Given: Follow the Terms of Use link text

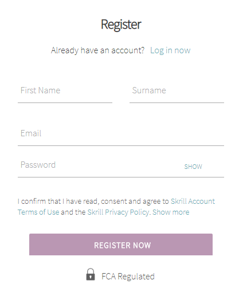Looking at the screenshot, I should click(x=38, y=212).
